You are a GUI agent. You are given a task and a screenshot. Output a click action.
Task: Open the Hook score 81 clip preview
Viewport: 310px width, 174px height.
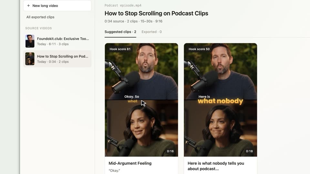pos(141,100)
